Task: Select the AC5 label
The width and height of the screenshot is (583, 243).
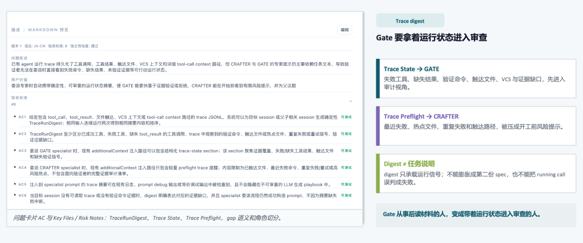Action: pyautogui.click(x=22, y=184)
